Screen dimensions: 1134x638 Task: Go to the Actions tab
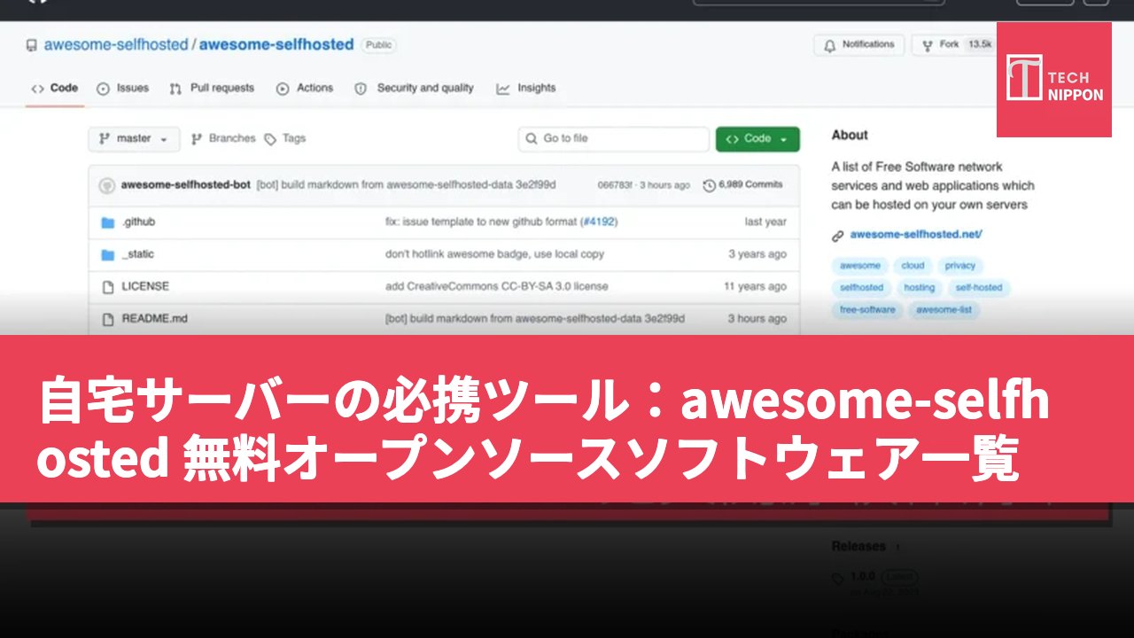pos(305,89)
